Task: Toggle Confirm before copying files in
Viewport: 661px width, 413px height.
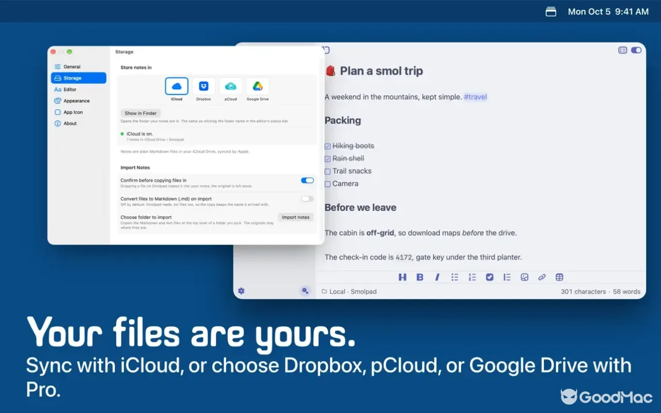Action: pyautogui.click(x=307, y=180)
